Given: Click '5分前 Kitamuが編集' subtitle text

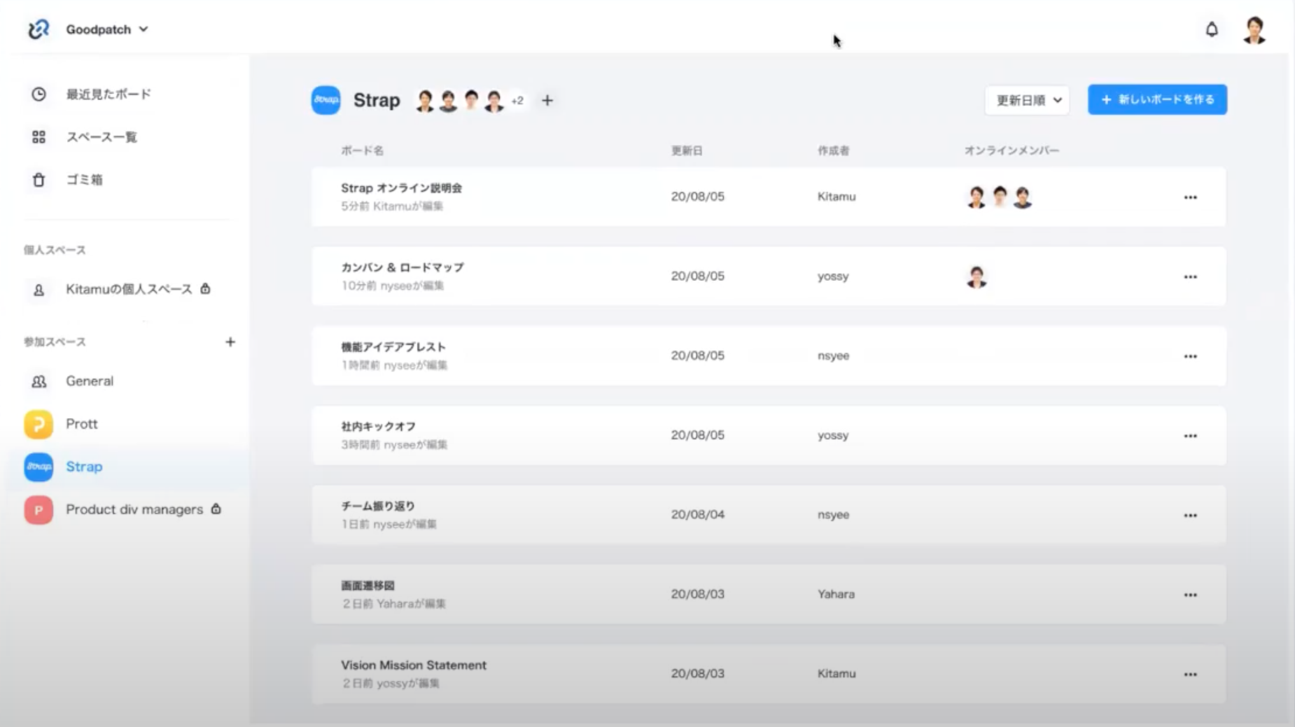Looking at the screenshot, I should (392, 206).
